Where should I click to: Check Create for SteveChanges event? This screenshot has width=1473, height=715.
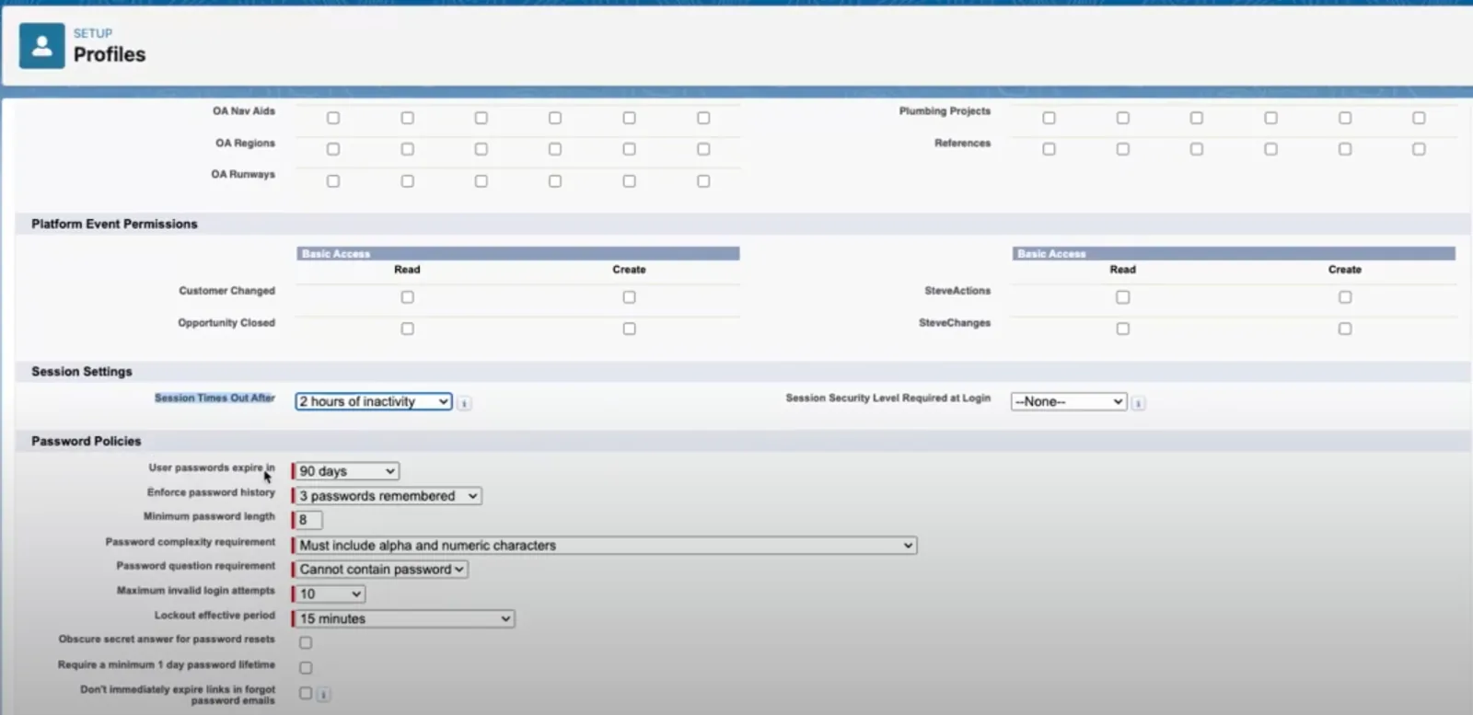(x=1345, y=329)
